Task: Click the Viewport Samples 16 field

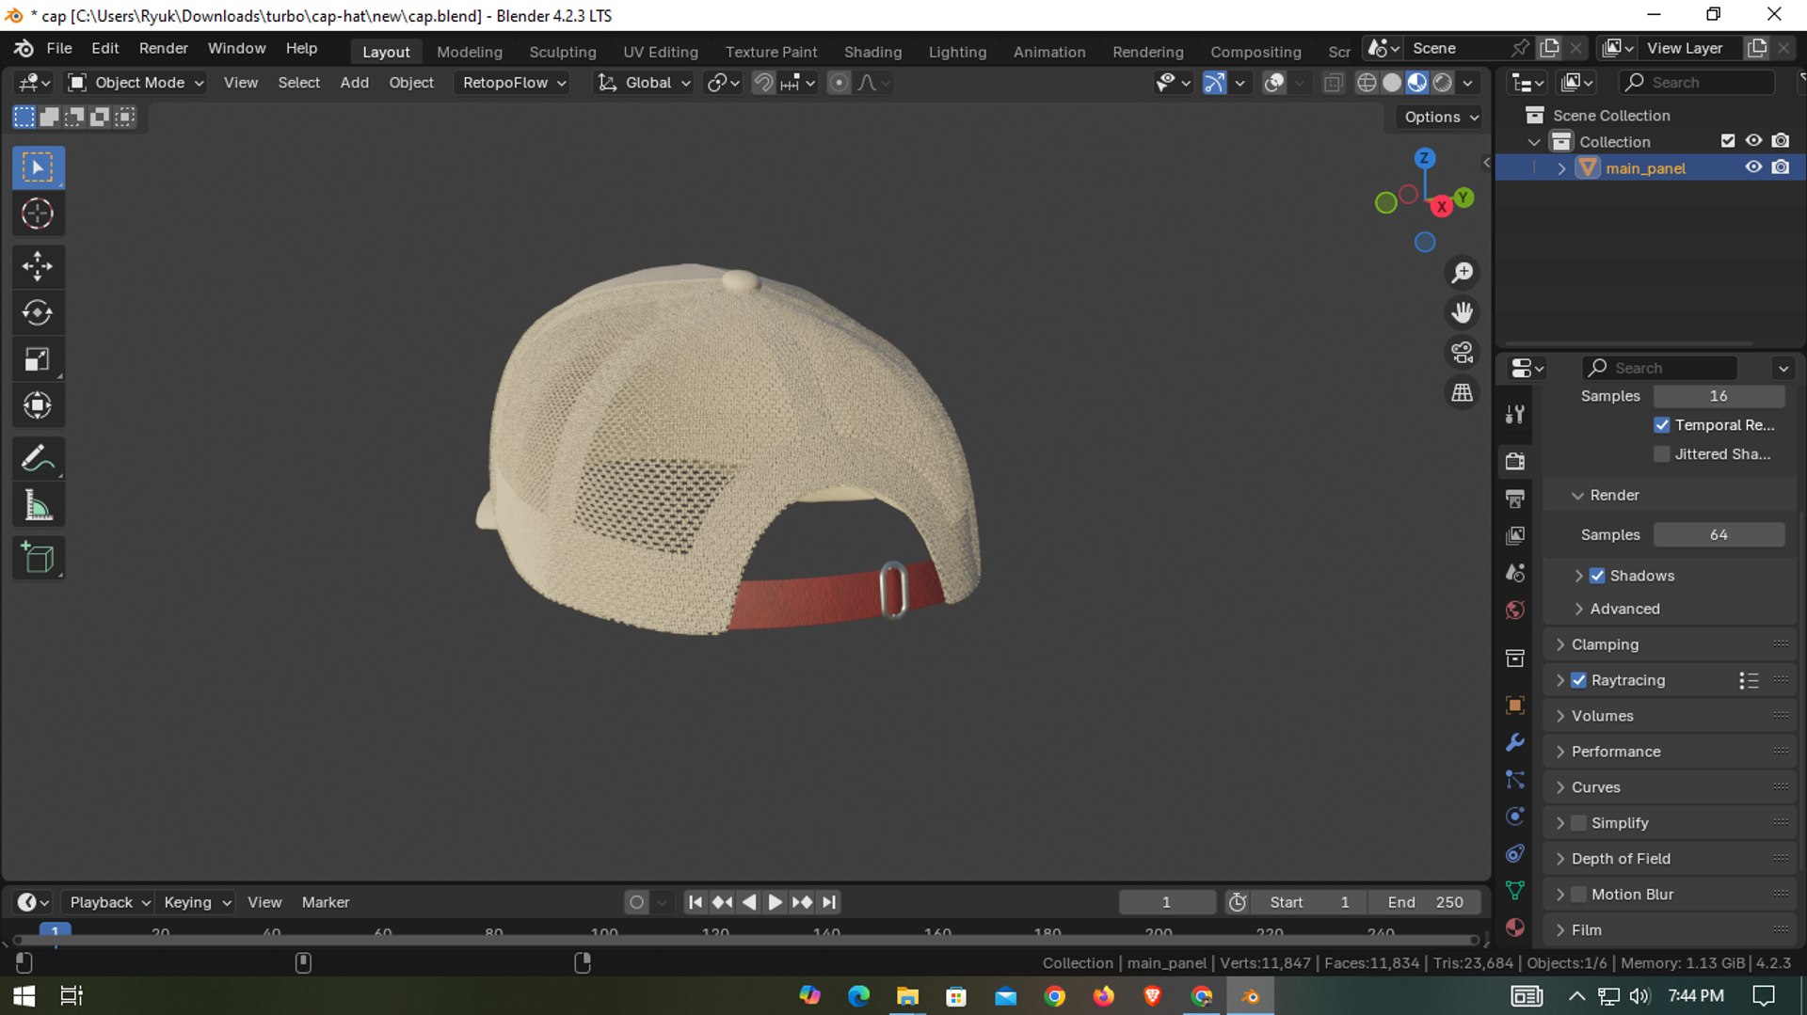Action: 1719,396
